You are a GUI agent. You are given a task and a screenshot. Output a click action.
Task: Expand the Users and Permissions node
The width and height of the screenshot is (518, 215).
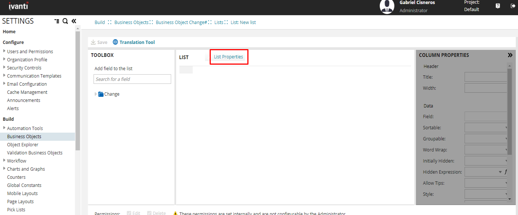(x=4, y=51)
